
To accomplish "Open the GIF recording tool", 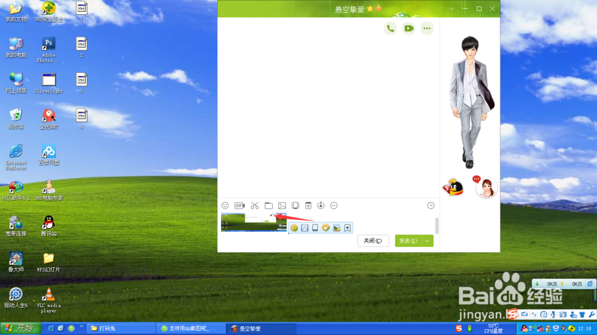I will click(x=239, y=206).
